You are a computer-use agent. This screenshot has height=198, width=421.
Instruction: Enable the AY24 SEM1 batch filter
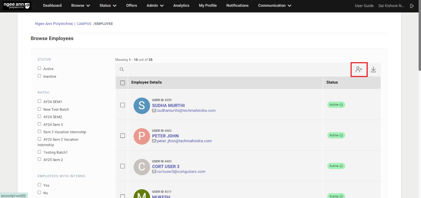point(39,101)
